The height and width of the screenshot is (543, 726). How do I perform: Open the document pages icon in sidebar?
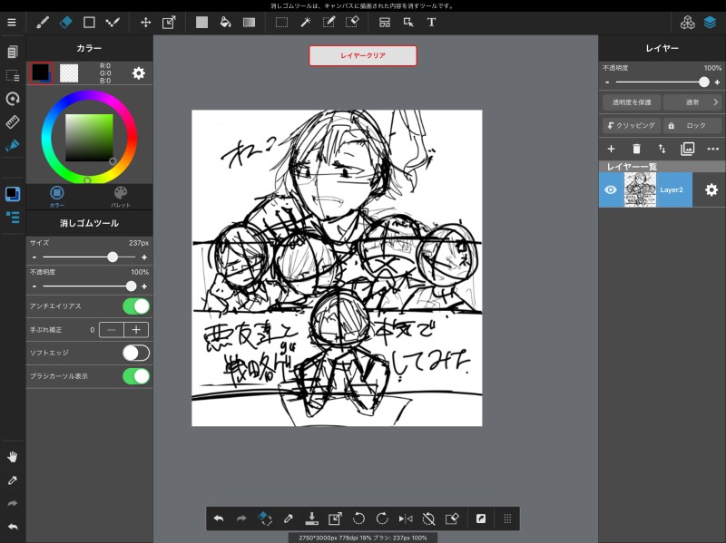click(x=13, y=52)
